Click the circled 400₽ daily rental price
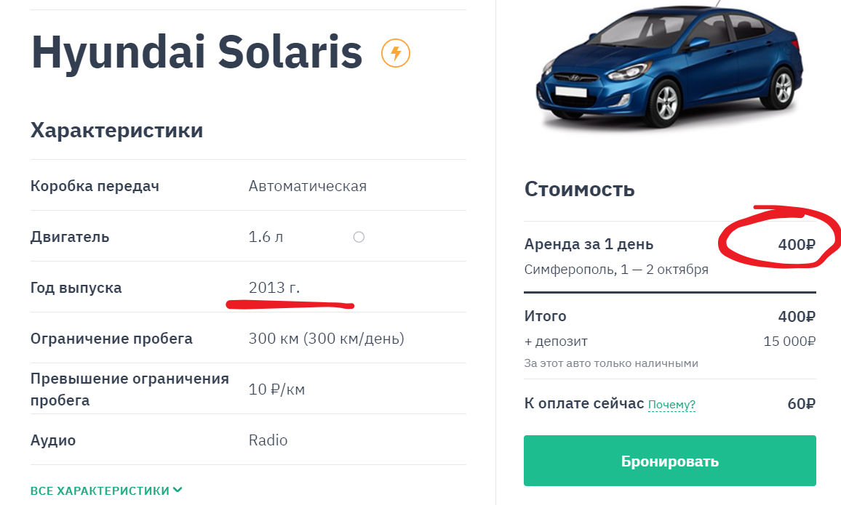Viewport: 841px width, 505px height. [x=797, y=245]
